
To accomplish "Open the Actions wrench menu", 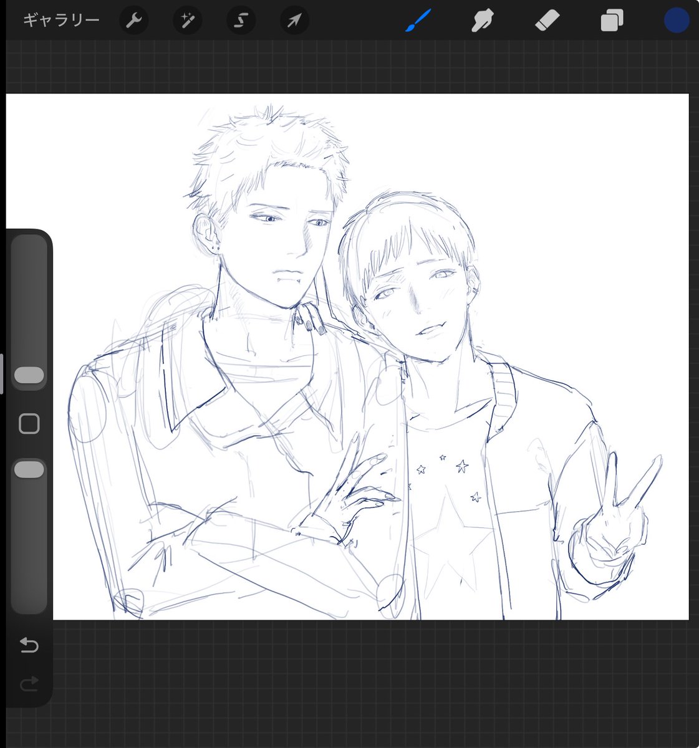I will click(133, 21).
